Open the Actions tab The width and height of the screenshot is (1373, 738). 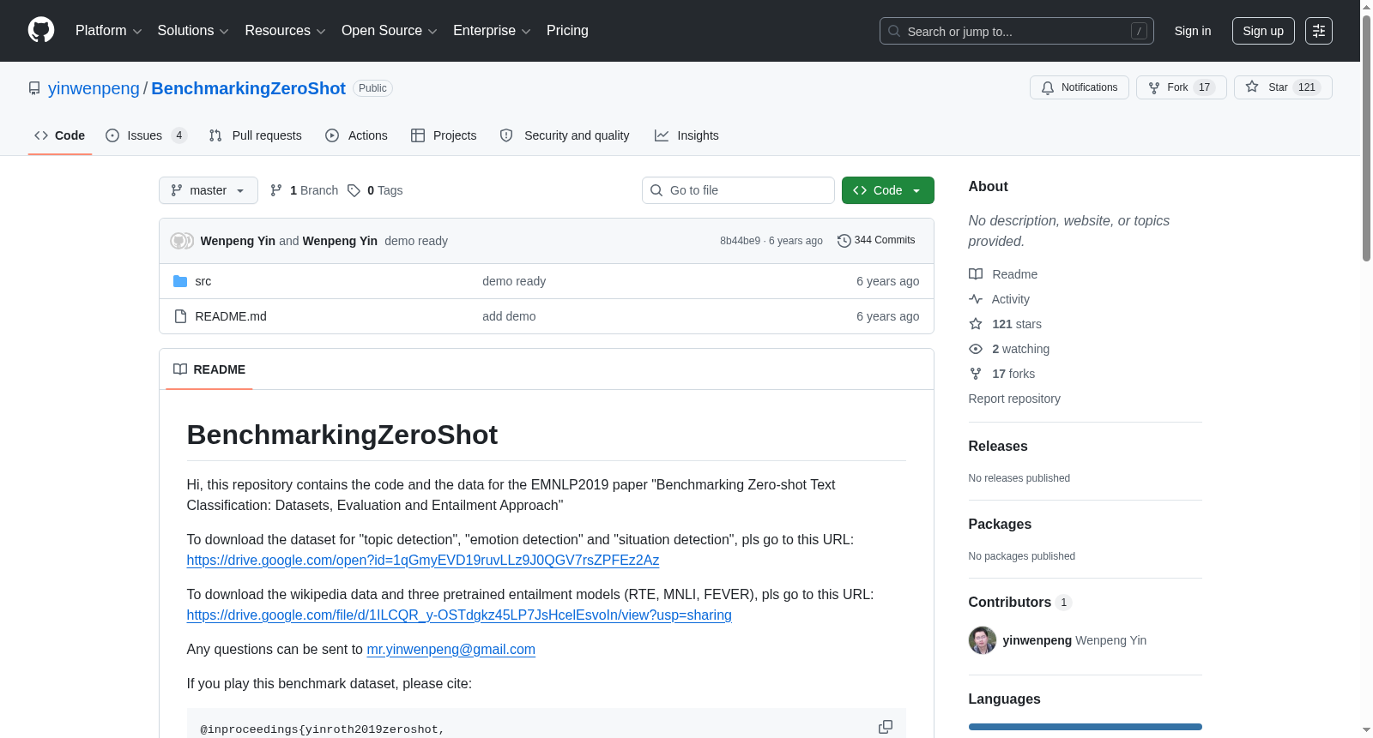(357, 135)
